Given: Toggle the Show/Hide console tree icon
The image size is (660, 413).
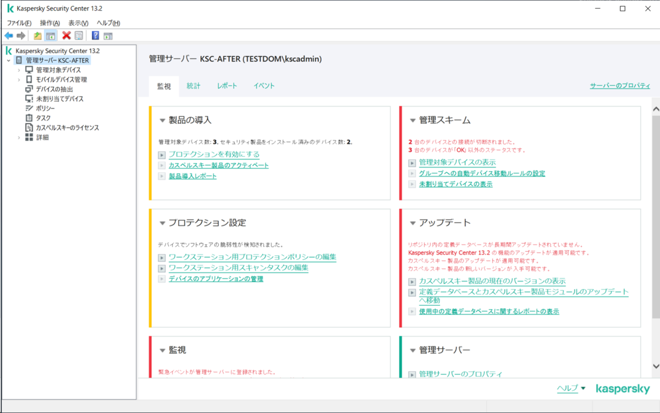Looking at the screenshot, I should pos(51,36).
